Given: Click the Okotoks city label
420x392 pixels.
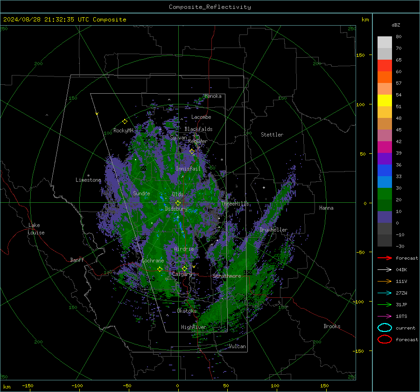Looking at the screenshot, I should tap(187, 310).
